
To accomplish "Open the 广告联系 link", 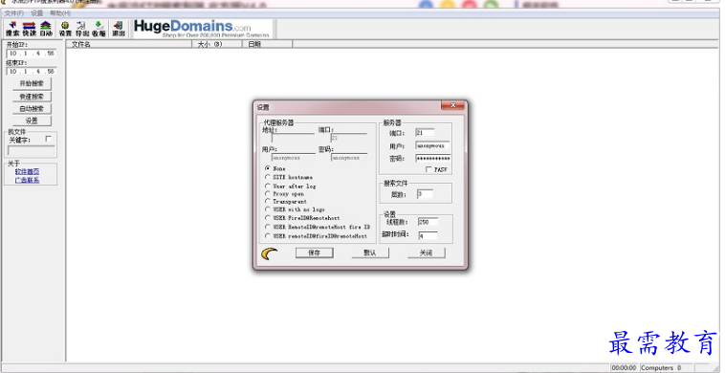I will point(27,180).
